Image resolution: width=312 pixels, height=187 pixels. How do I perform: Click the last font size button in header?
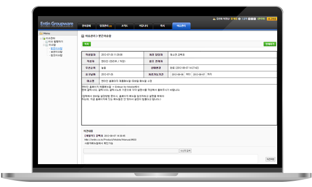(x=254, y=19)
